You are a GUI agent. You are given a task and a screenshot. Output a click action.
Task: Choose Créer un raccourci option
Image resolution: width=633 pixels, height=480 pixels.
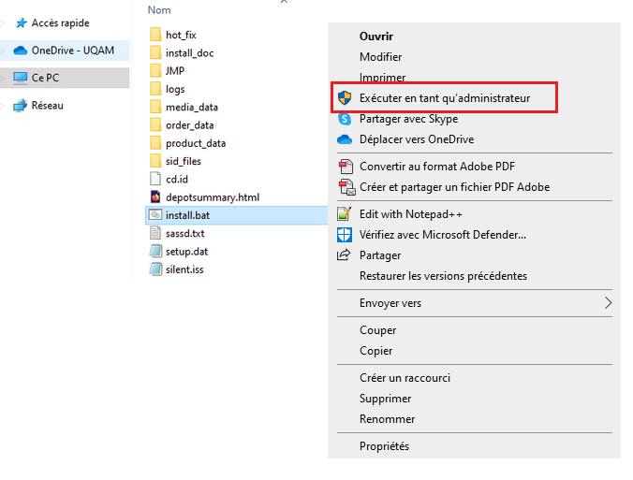click(x=405, y=378)
